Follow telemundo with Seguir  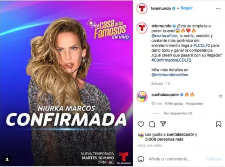tap(186, 8)
